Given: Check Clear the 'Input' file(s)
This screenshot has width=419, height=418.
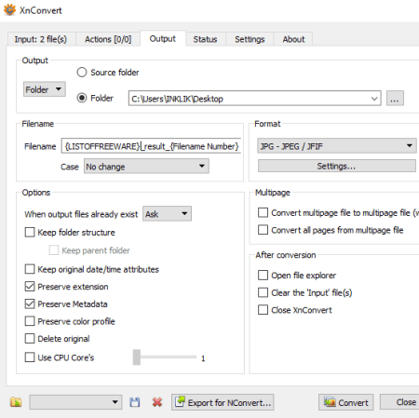Looking at the screenshot, I should [263, 292].
